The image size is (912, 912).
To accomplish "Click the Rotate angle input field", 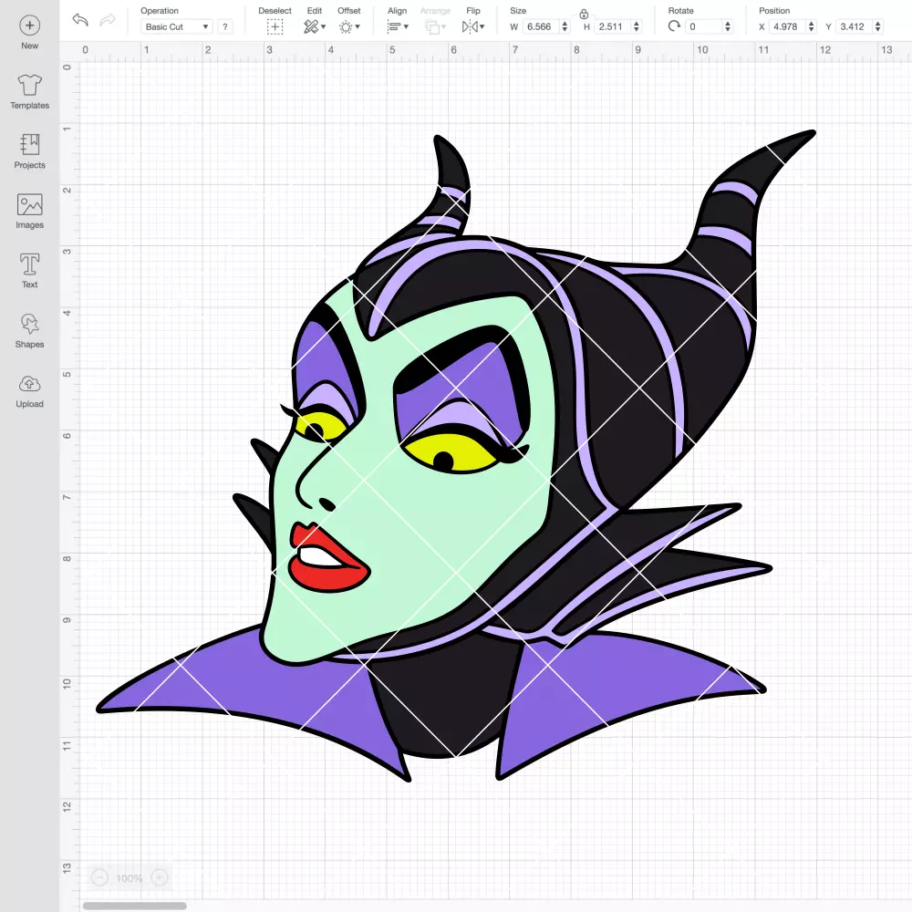I will 704,26.
